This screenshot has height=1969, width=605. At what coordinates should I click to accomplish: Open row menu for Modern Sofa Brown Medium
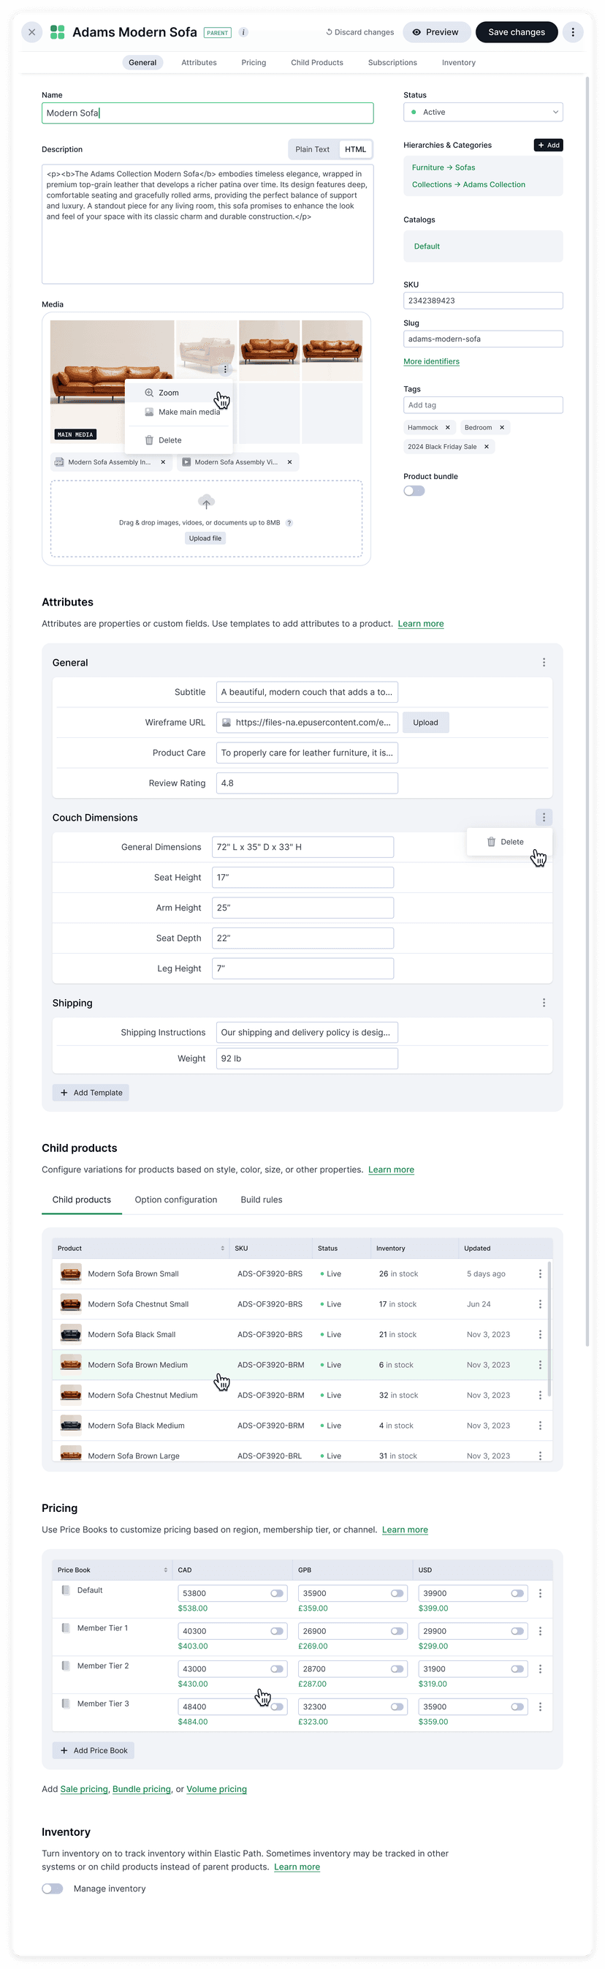click(x=540, y=1365)
